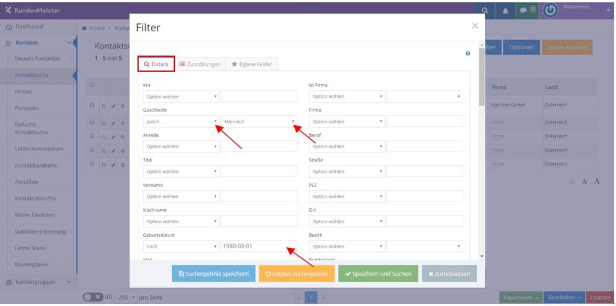
Task: Click the Nachname value input field
Action: [x=259, y=221]
